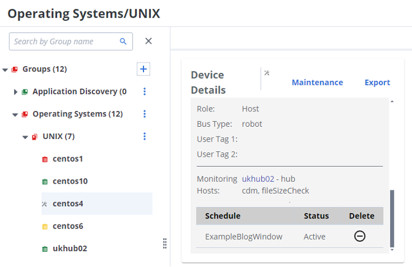Open the Maintenance tab
The image size is (412, 267).
(x=317, y=83)
